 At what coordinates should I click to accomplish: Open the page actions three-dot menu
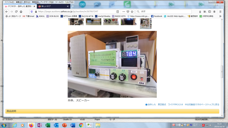tap(123, 11)
